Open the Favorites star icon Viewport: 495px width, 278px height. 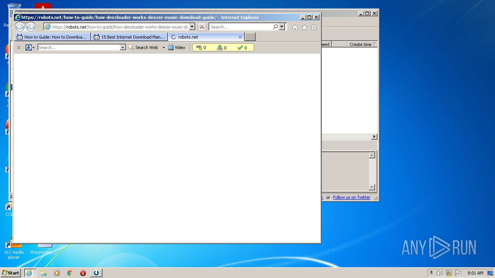point(304,27)
